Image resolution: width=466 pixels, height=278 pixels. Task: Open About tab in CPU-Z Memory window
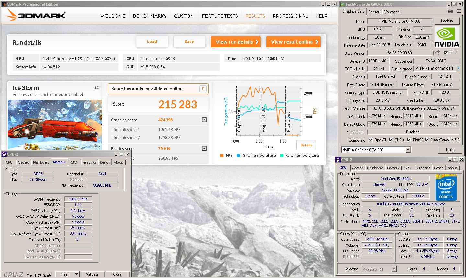(x=118, y=162)
